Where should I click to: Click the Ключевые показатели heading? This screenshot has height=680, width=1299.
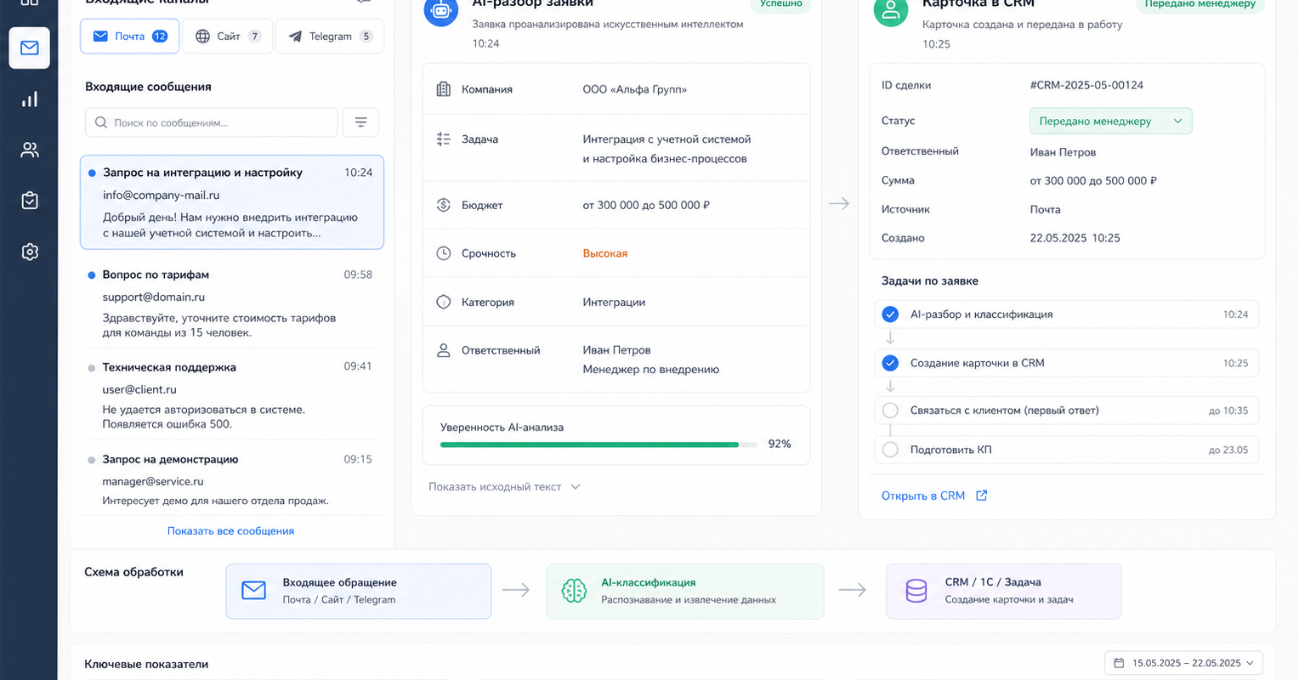point(146,664)
